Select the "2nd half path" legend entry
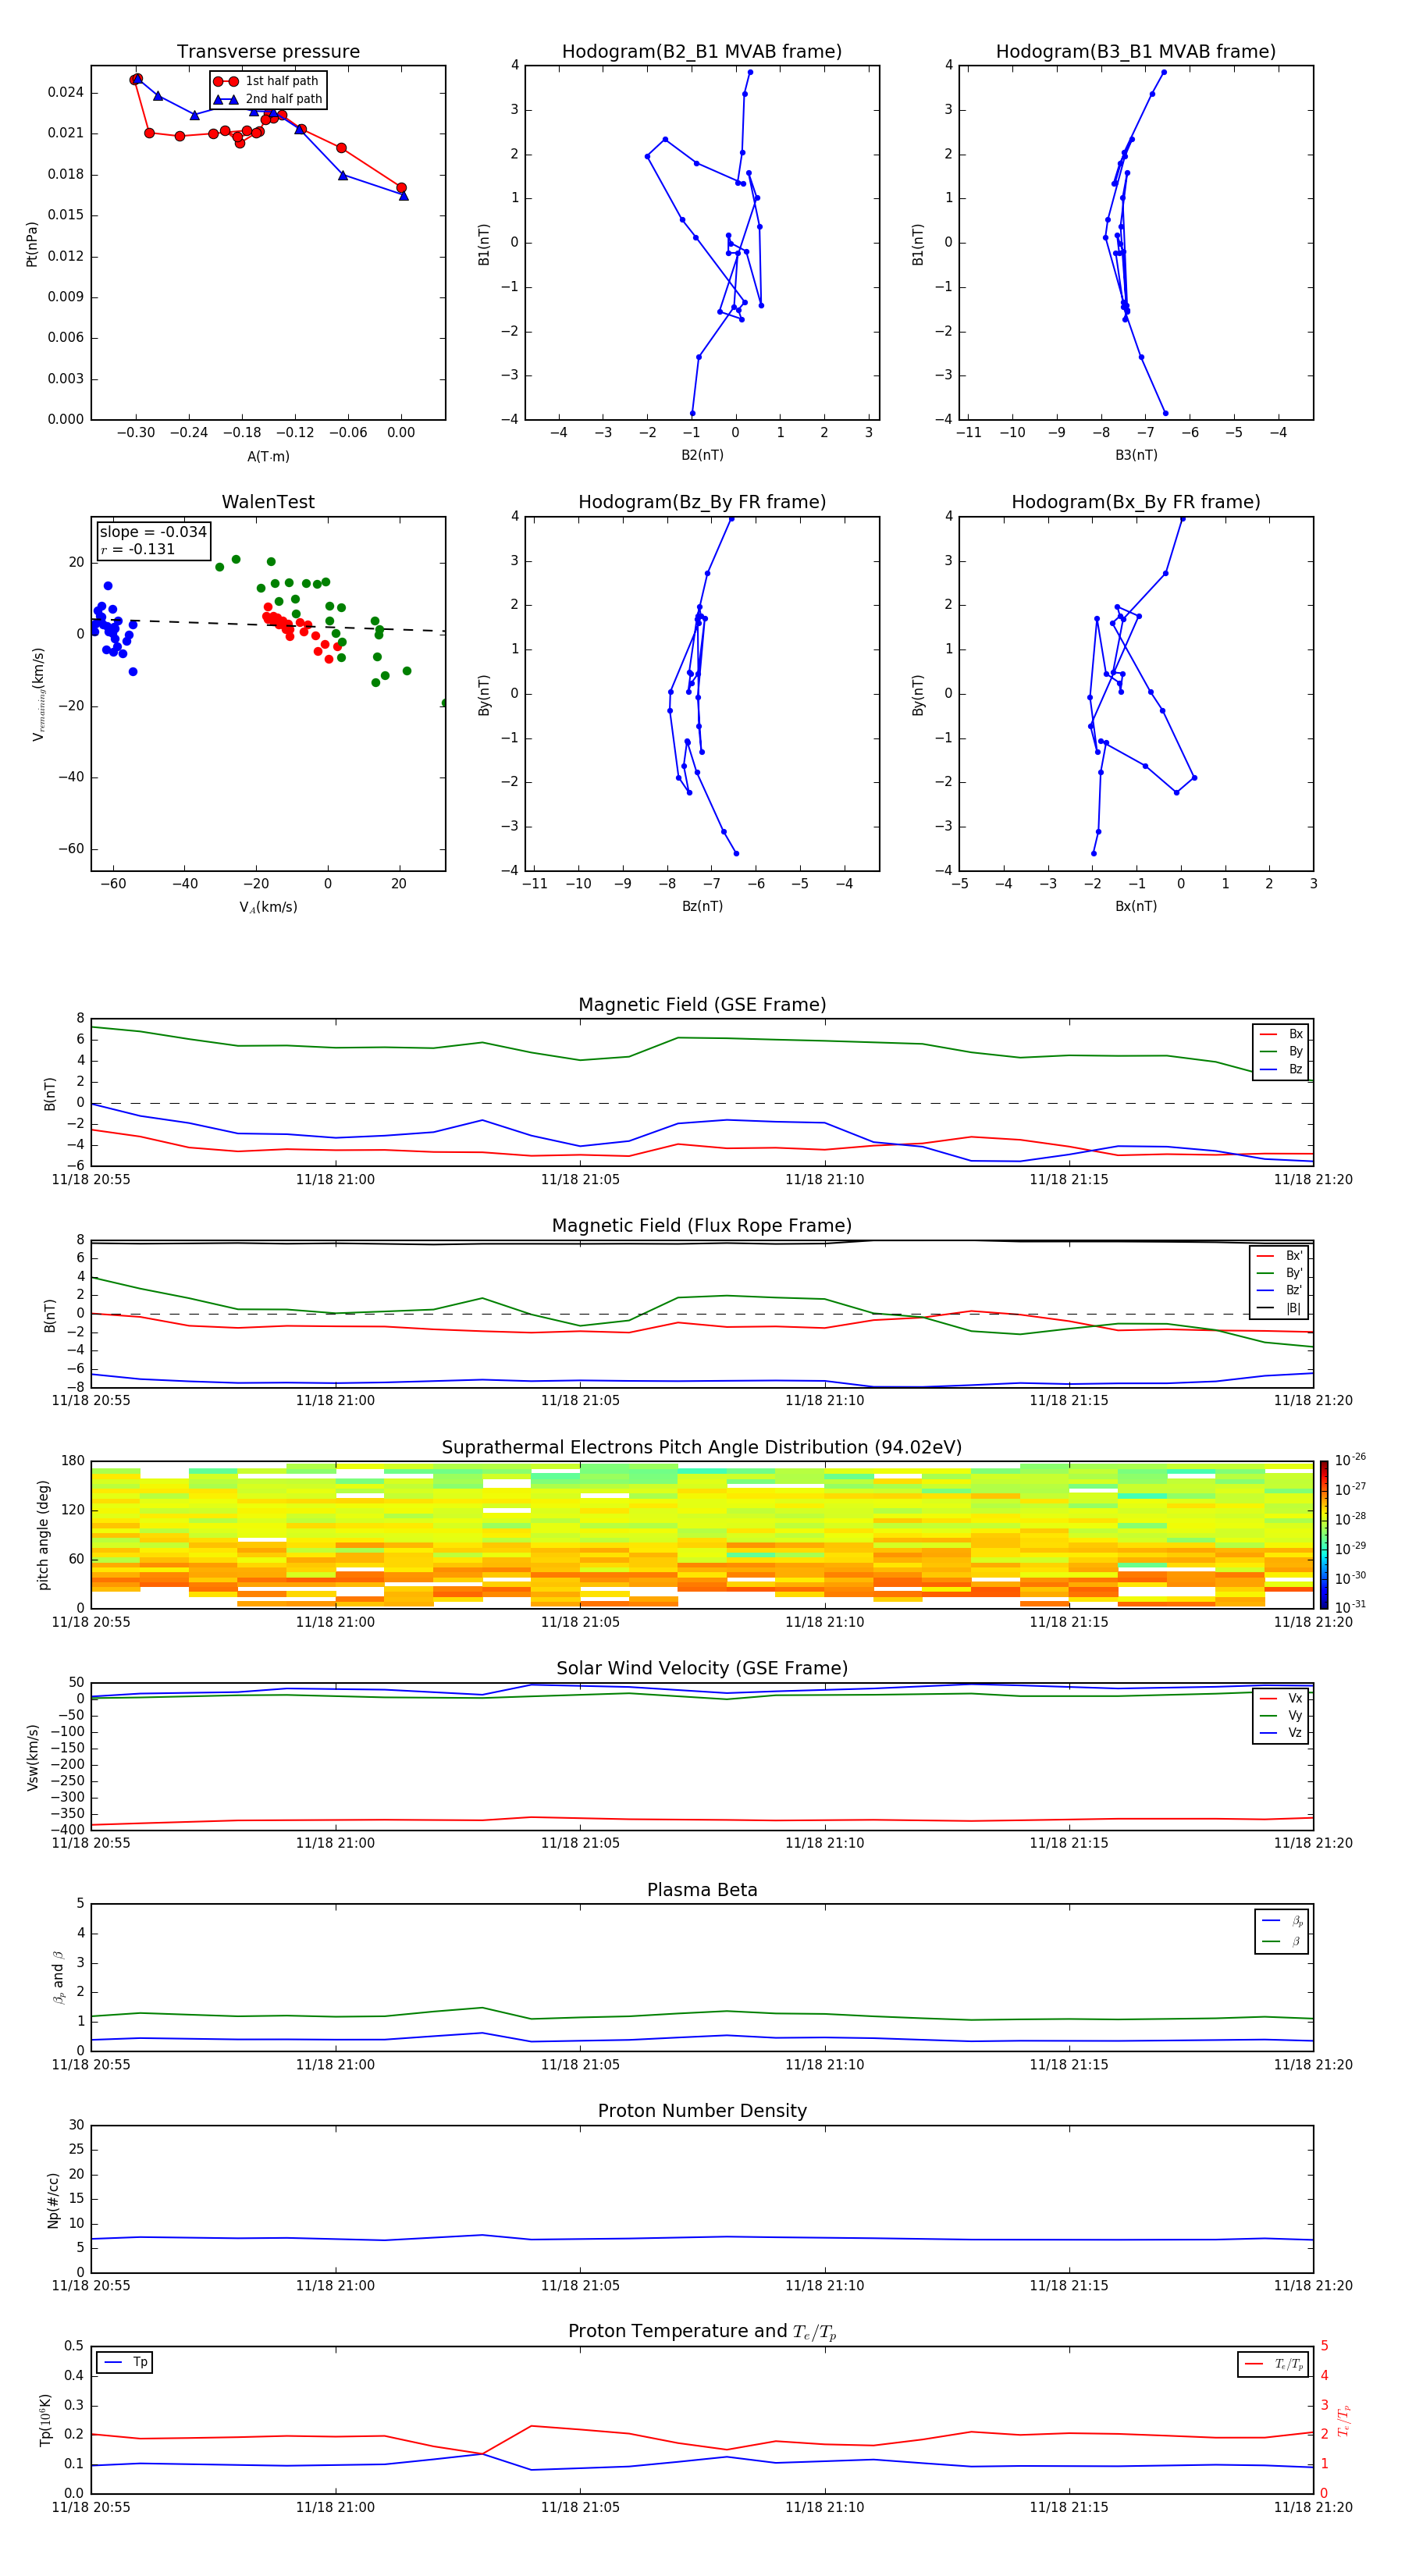Viewport: 1405px width, 2576px height. 267,99
